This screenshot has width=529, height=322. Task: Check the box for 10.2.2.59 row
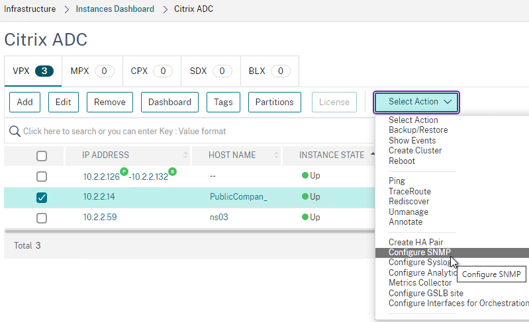click(42, 218)
